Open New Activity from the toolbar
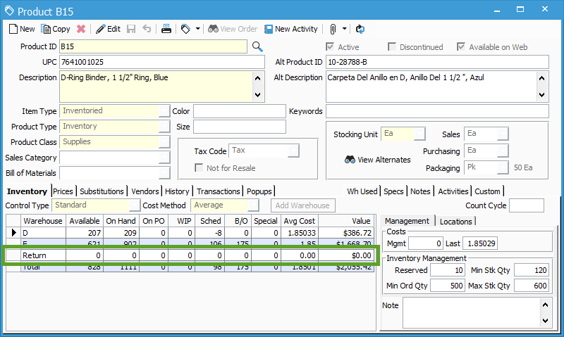 pyautogui.click(x=290, y=29)
